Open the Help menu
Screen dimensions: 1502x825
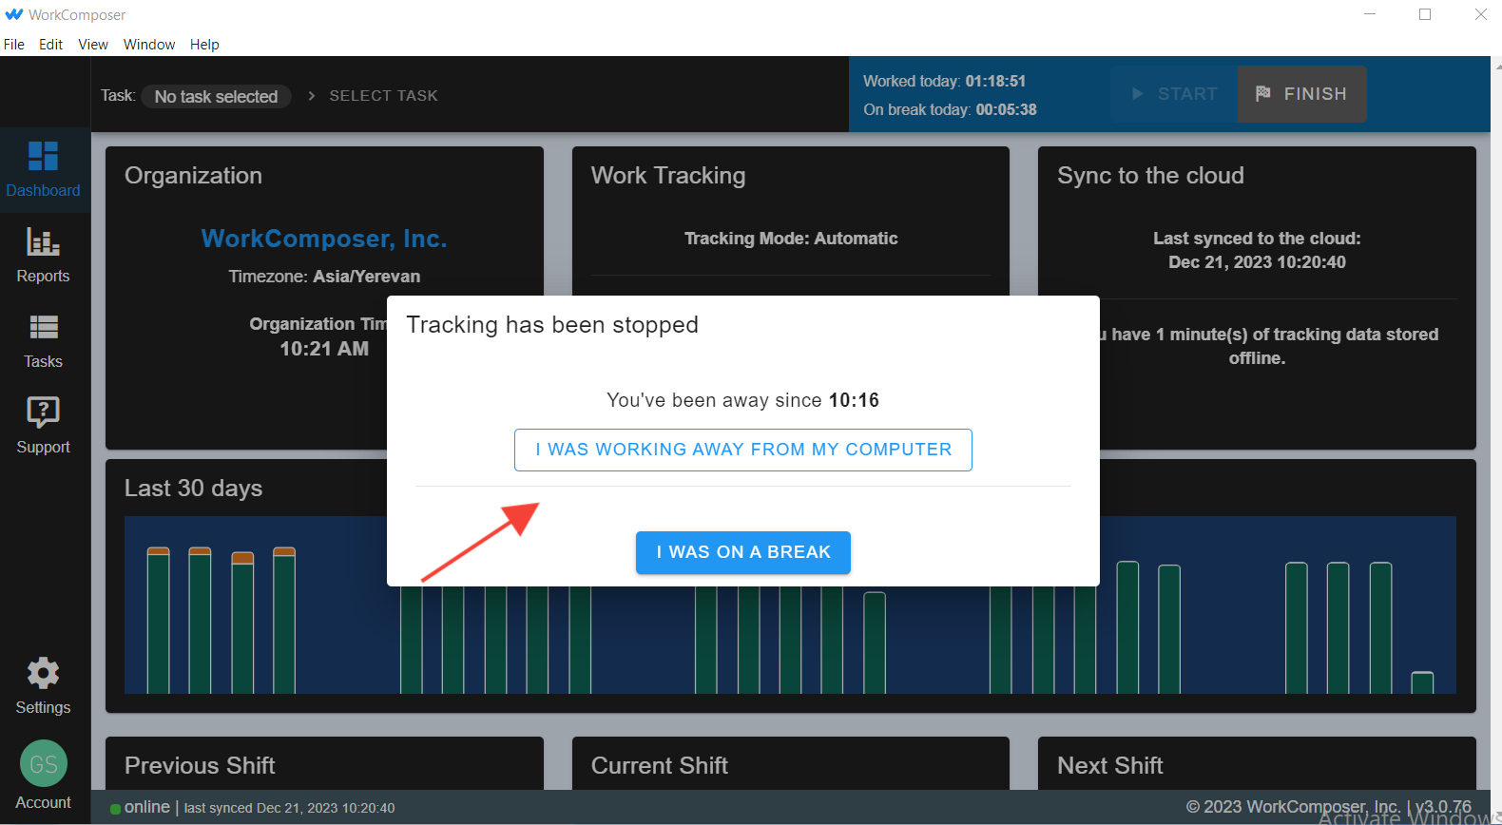(x=204, y=45)
